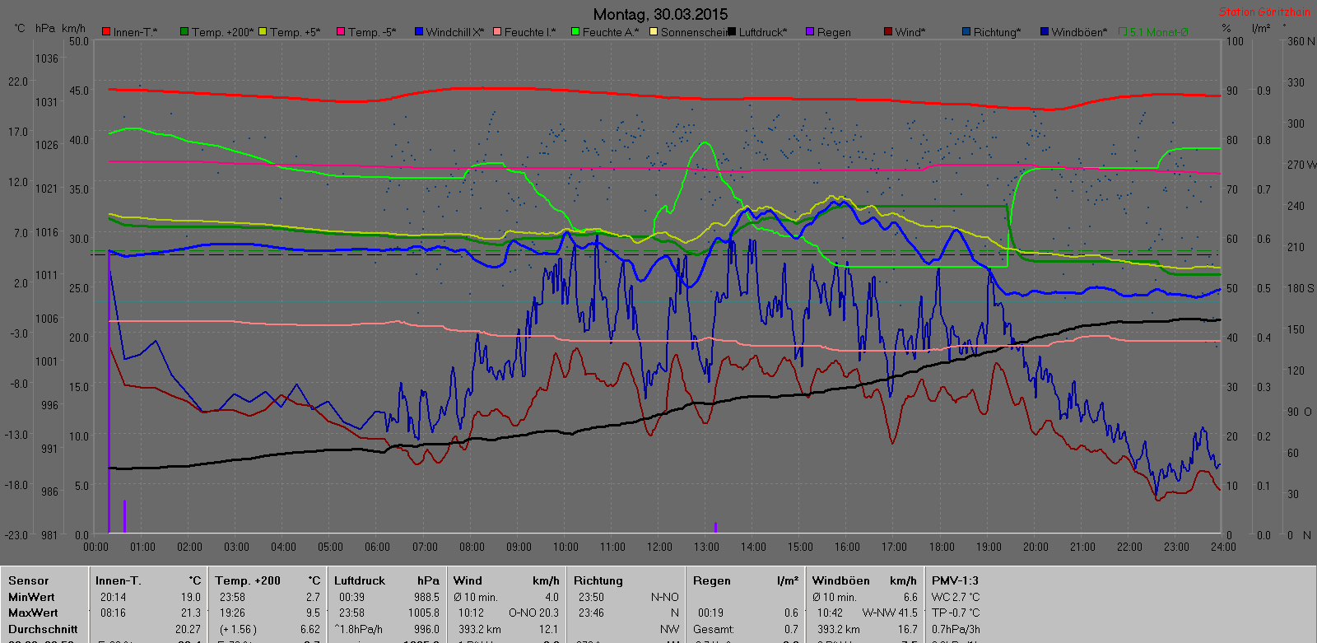Click the dark blue Windböen legend swatch
The width and height of the screenshot is (1317, 643).
(x=1045, y=32)
